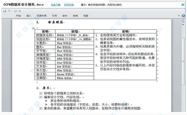This screenshot has width=187, height=115.
Task: Click the first-column 说明 table header
Action: [x=45, y=31]
